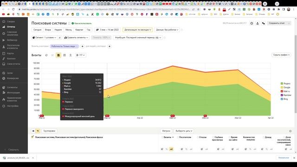Open Сравнить сегменты dropdown
This screenshot has width=297, height=167.
(76, 38)
